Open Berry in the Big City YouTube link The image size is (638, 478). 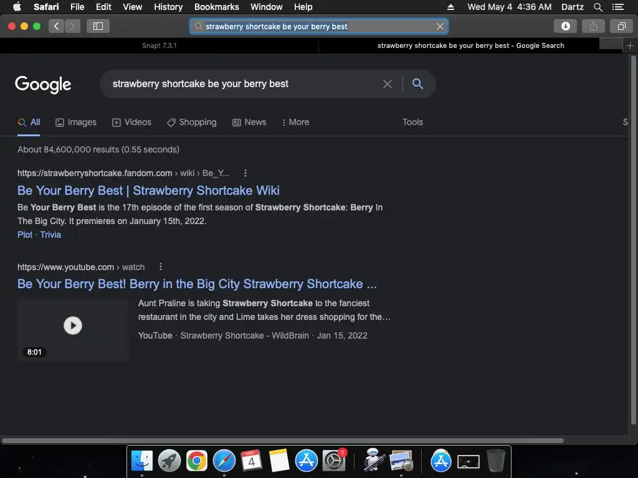tap(197, 284)
